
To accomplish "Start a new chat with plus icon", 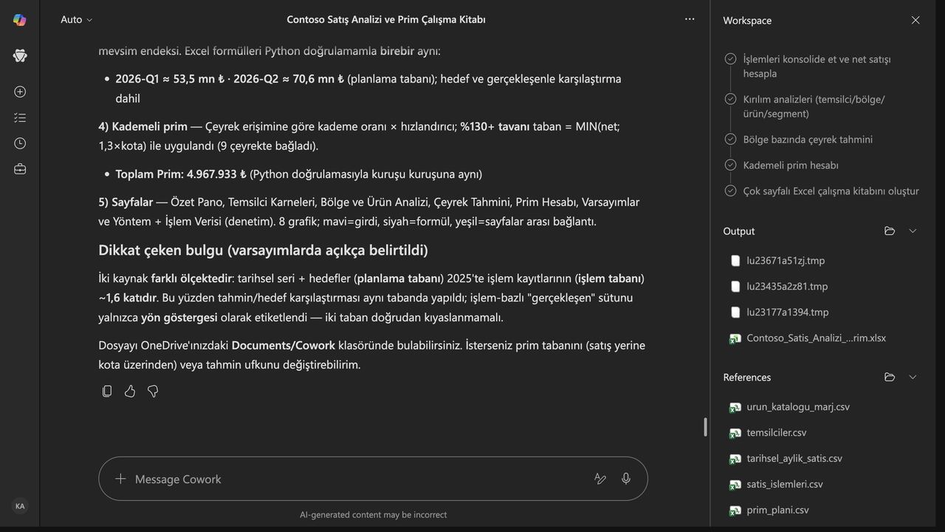I will 20,92.
